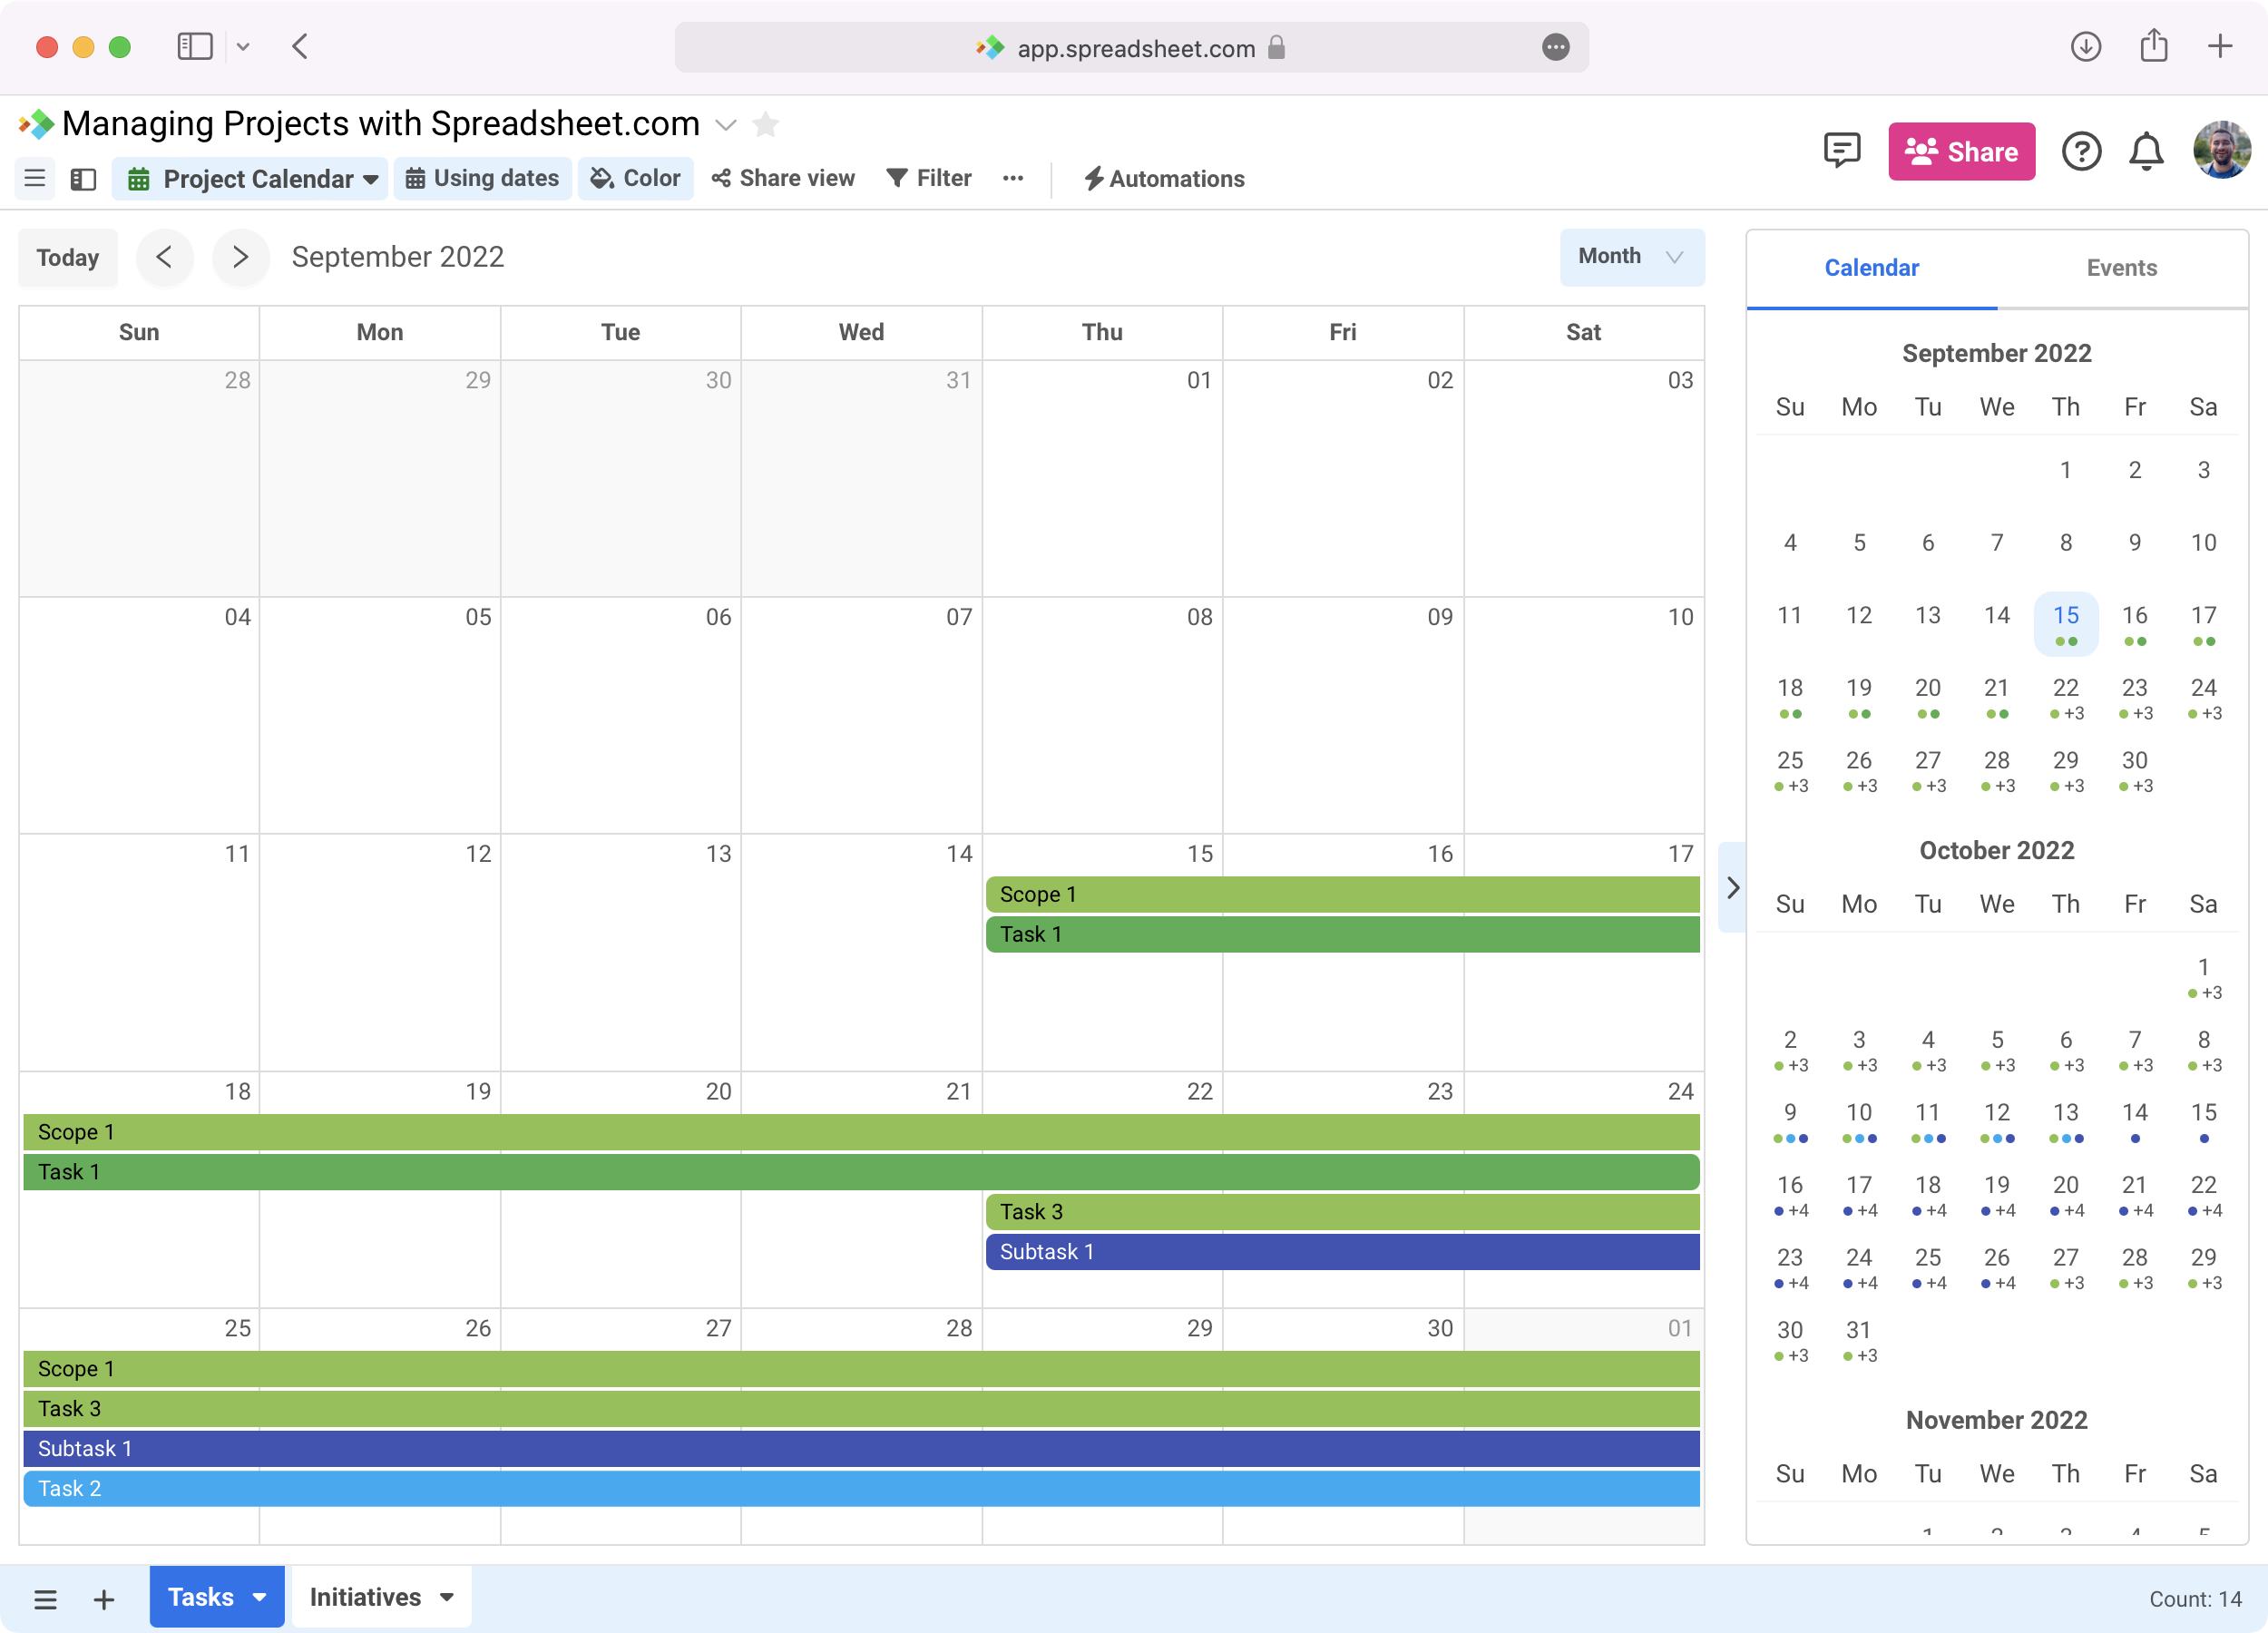Click the more options ellipsis in toolbar

tap(1013, 179)
